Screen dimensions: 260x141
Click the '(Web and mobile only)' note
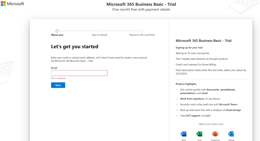tap(211, 124)
